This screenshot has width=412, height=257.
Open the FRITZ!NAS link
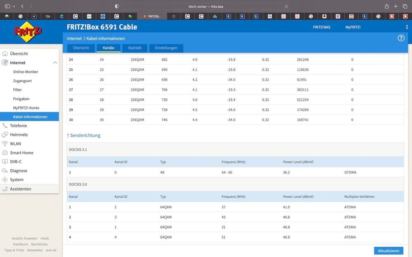click(322, 27)
